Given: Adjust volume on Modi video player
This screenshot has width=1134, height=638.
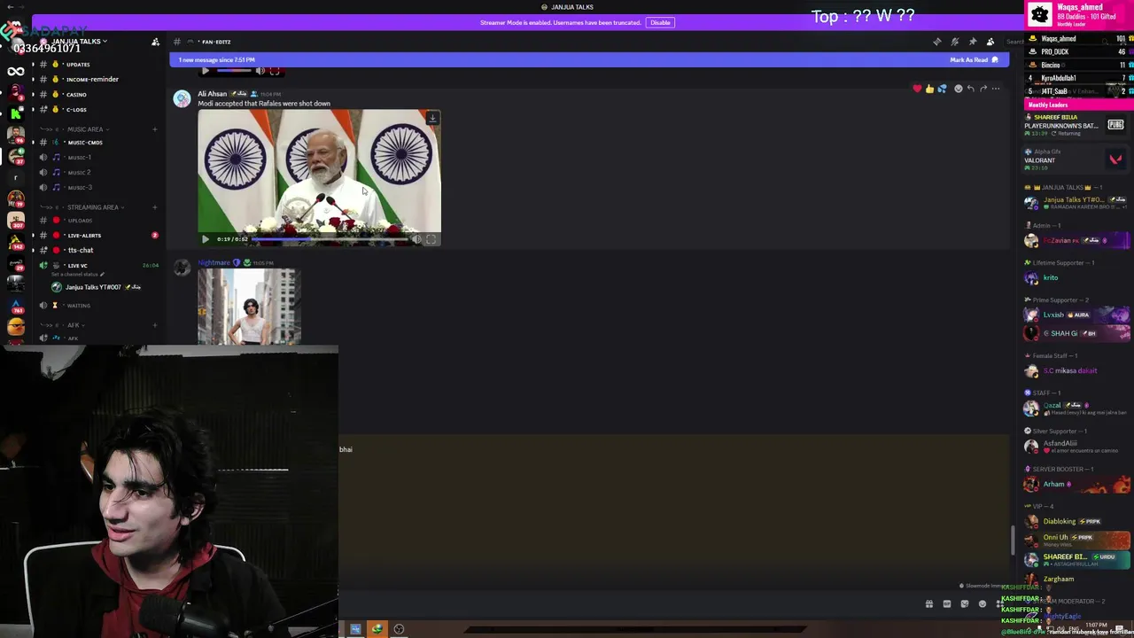Looking at the screenshot, I should [x=416, y=239].
